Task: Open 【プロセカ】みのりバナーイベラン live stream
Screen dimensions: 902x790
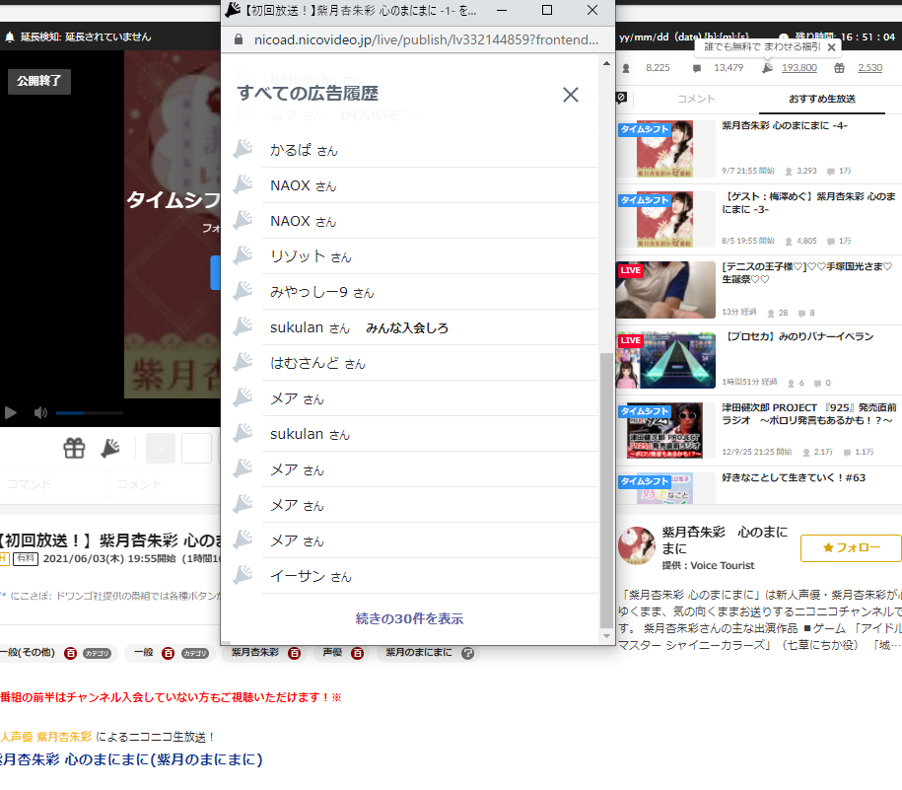Action: (799, 336)
